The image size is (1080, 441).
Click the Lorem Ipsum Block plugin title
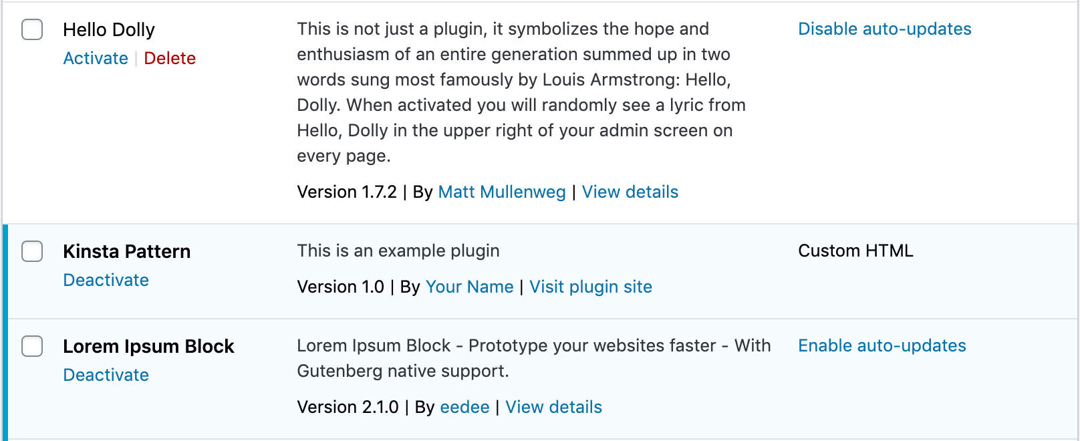pos(148,346)
